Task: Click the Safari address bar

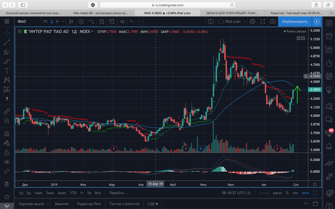Action: click(x=167, y=5)
